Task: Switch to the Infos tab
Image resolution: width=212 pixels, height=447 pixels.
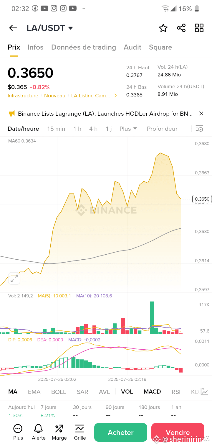Action: point(35,47)
